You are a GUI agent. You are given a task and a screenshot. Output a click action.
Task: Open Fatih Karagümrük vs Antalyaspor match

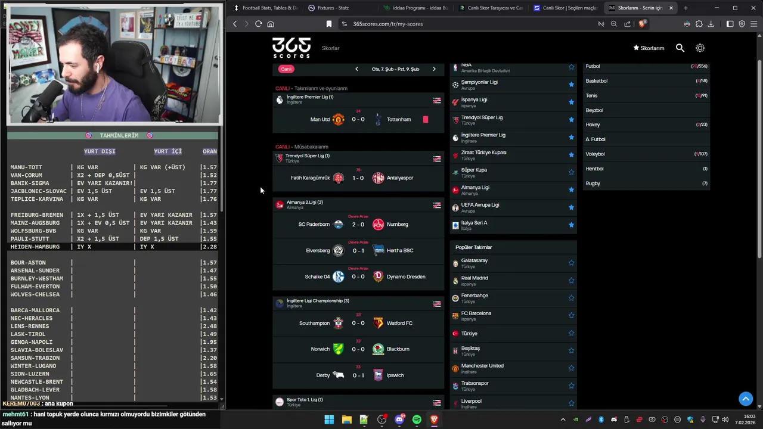pos(358,178)
